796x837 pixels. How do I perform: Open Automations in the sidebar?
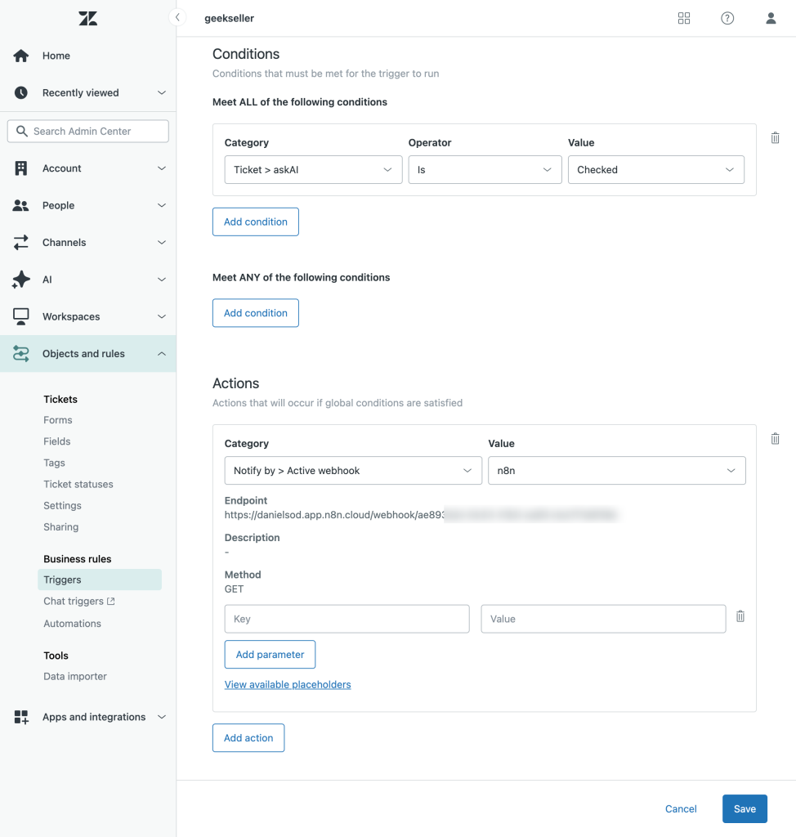[73, 623]
